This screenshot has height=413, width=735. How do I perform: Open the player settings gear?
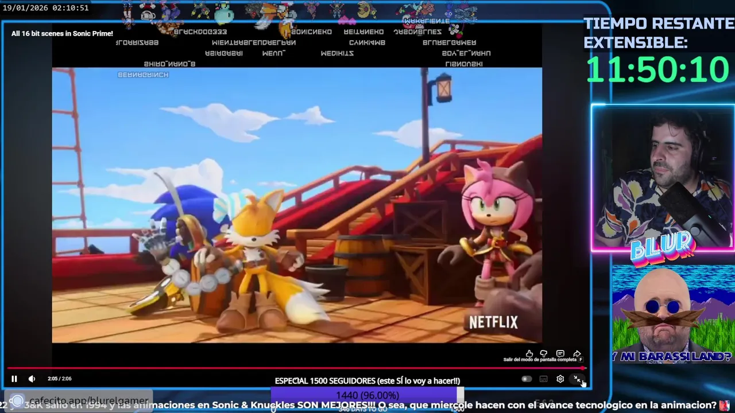point(560,379)
